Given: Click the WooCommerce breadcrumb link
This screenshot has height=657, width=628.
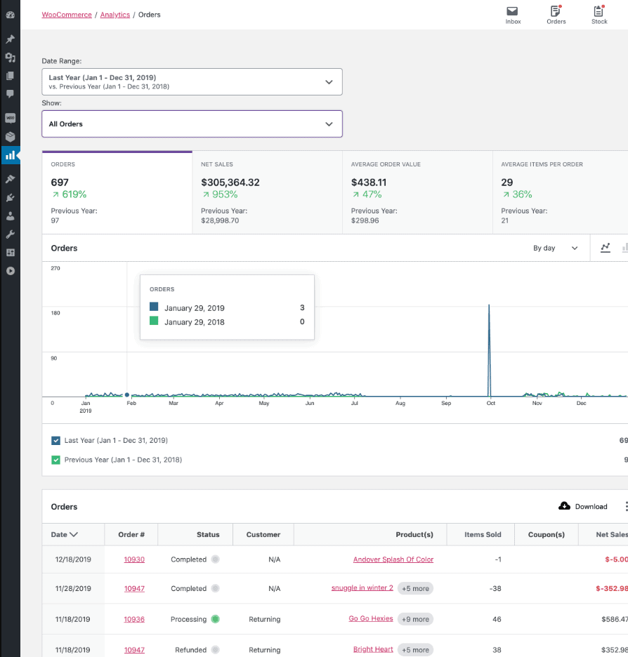Looking at the screenshot, I should [67, 15].
